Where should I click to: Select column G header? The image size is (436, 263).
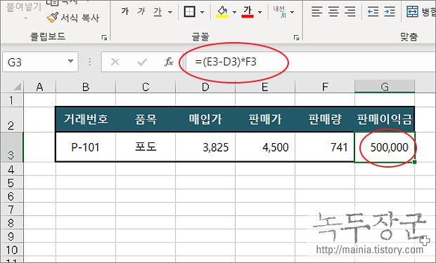[x=385, y=87]
